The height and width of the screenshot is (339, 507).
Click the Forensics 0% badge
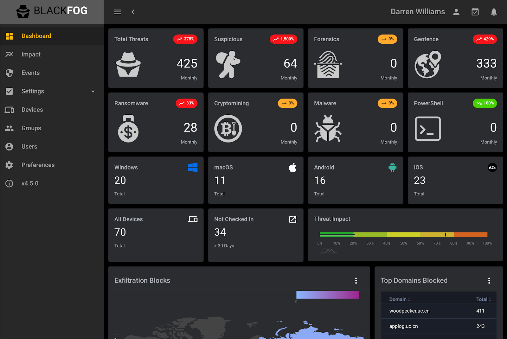tap(387, 39)
